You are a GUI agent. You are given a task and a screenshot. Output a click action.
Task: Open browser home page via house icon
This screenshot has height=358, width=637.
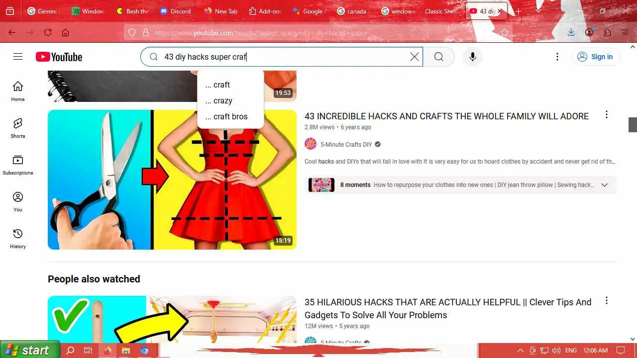pyautogui.click(x=65, y=32)
